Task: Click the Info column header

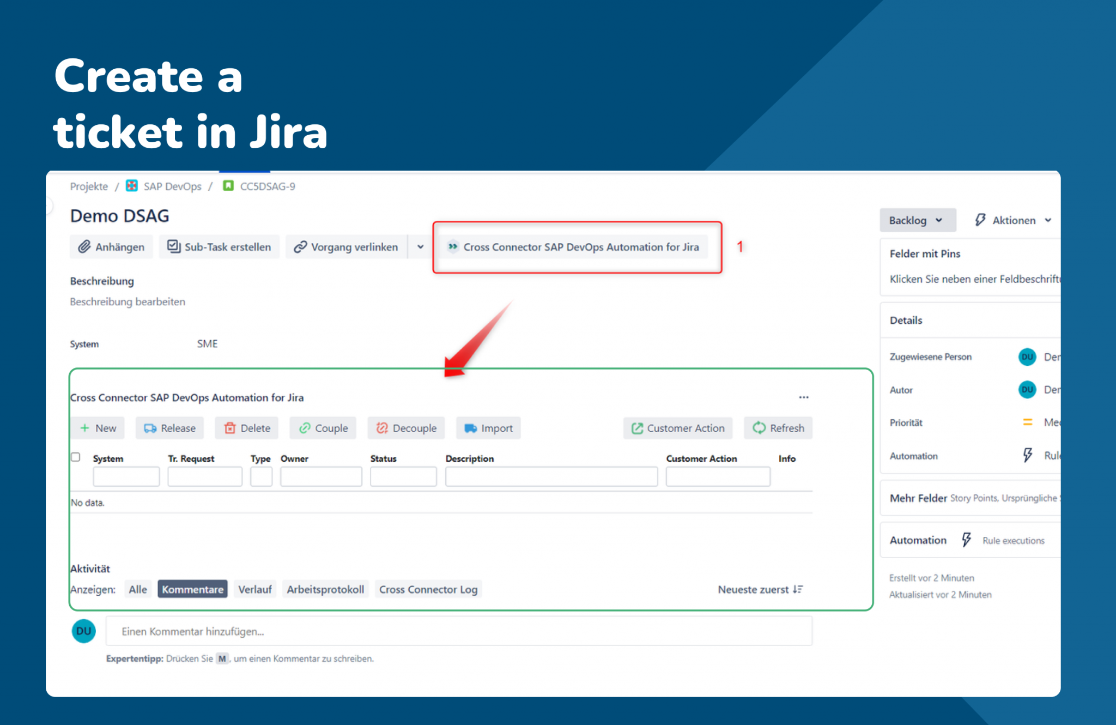Action: point(787,459)
